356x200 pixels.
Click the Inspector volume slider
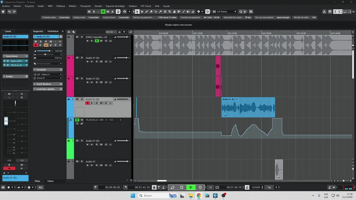coord(44,51)
